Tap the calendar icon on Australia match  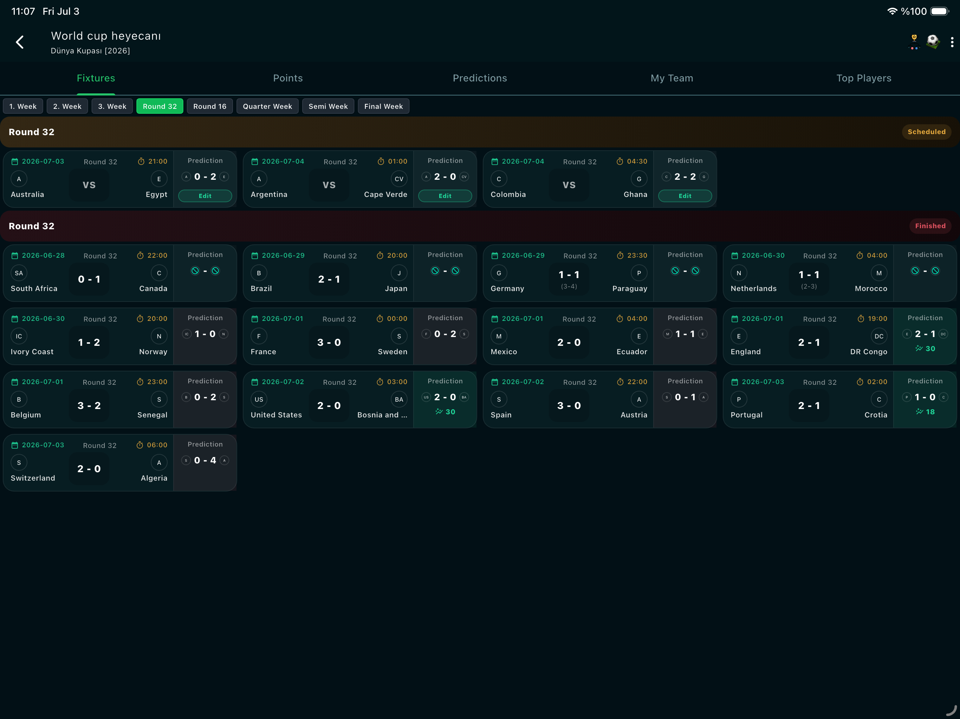point(15,162)
